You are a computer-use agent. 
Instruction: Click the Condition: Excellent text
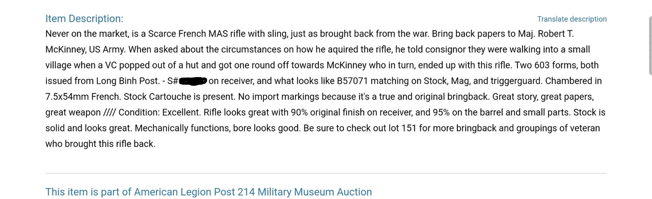click(159, 113)
